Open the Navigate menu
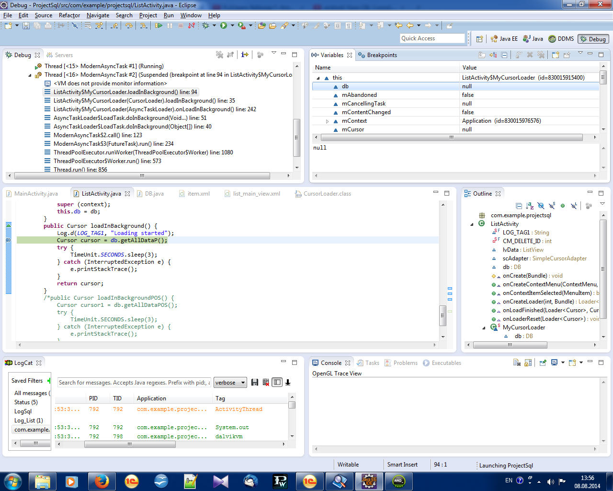613x491 pixels. click(98, 15)
